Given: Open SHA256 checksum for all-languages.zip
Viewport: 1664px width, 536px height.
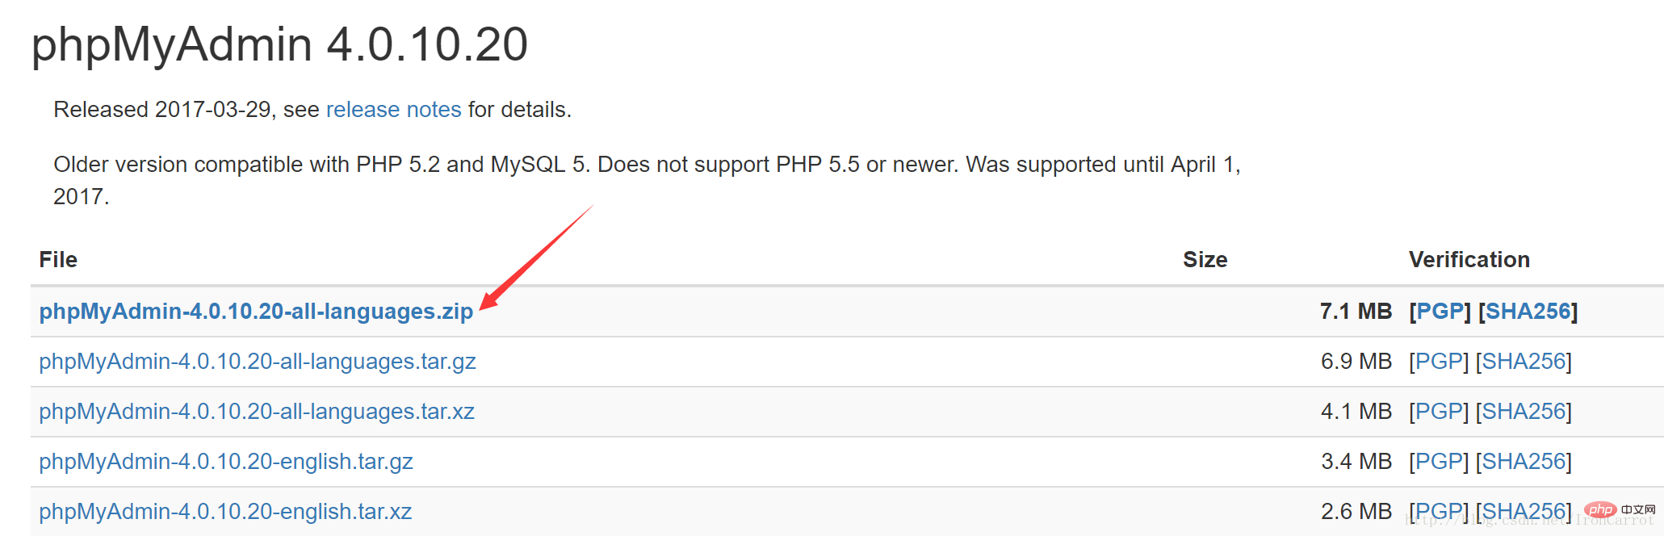Looking at the screenshot, I should (1528, 311).
